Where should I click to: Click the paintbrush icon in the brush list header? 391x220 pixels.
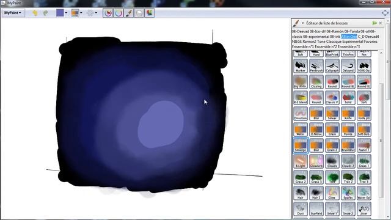point(296,23)
